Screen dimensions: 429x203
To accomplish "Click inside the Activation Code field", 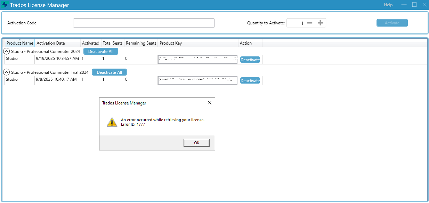I will coord(143,23).
